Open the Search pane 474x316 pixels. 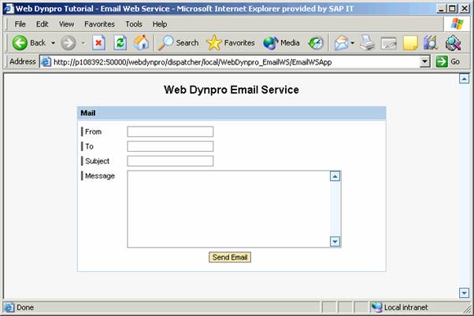[179, 42]
